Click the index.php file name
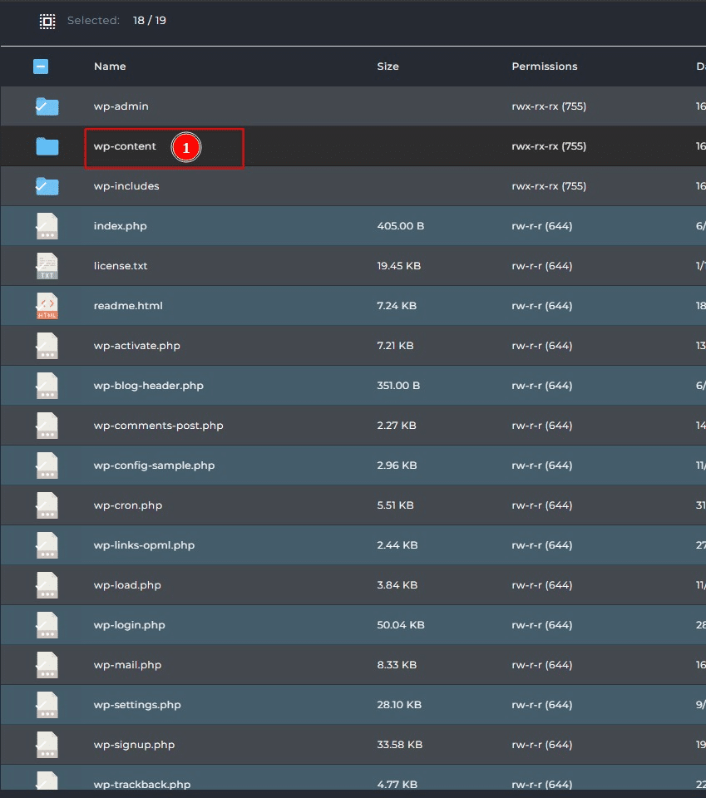 (120, 226)
